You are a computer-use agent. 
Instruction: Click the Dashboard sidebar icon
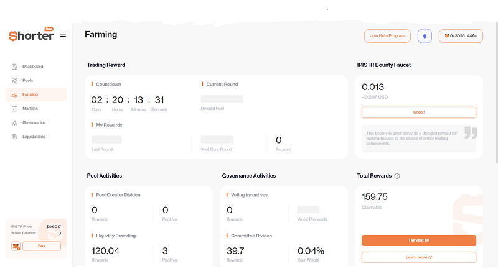pyautogui.click(x=14, y=66)
